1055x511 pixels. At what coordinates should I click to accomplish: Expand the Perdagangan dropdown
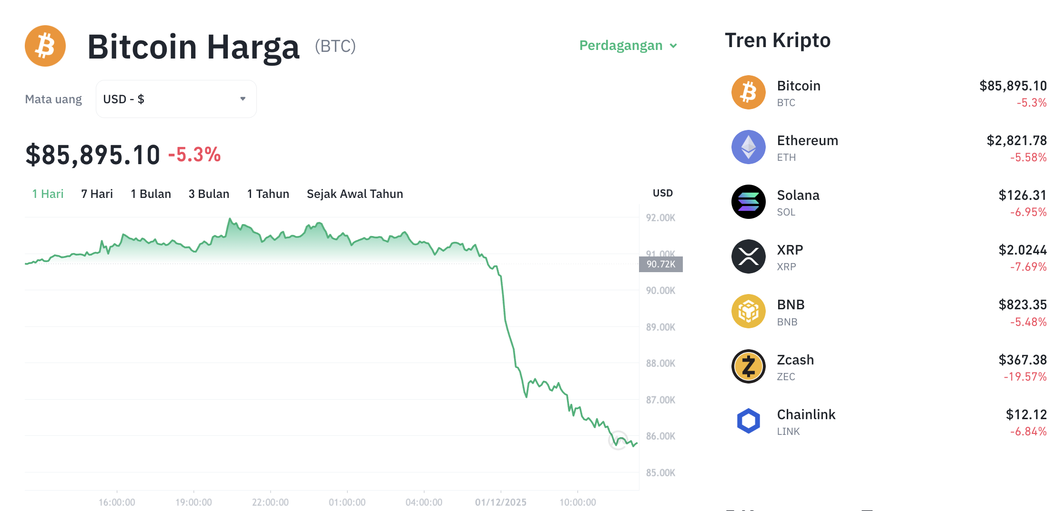coord(627,46)
